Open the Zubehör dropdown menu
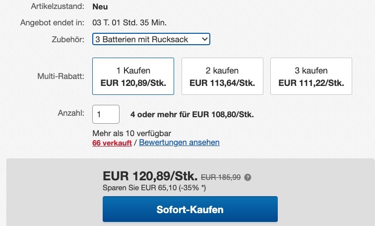 tap(151, 39)
